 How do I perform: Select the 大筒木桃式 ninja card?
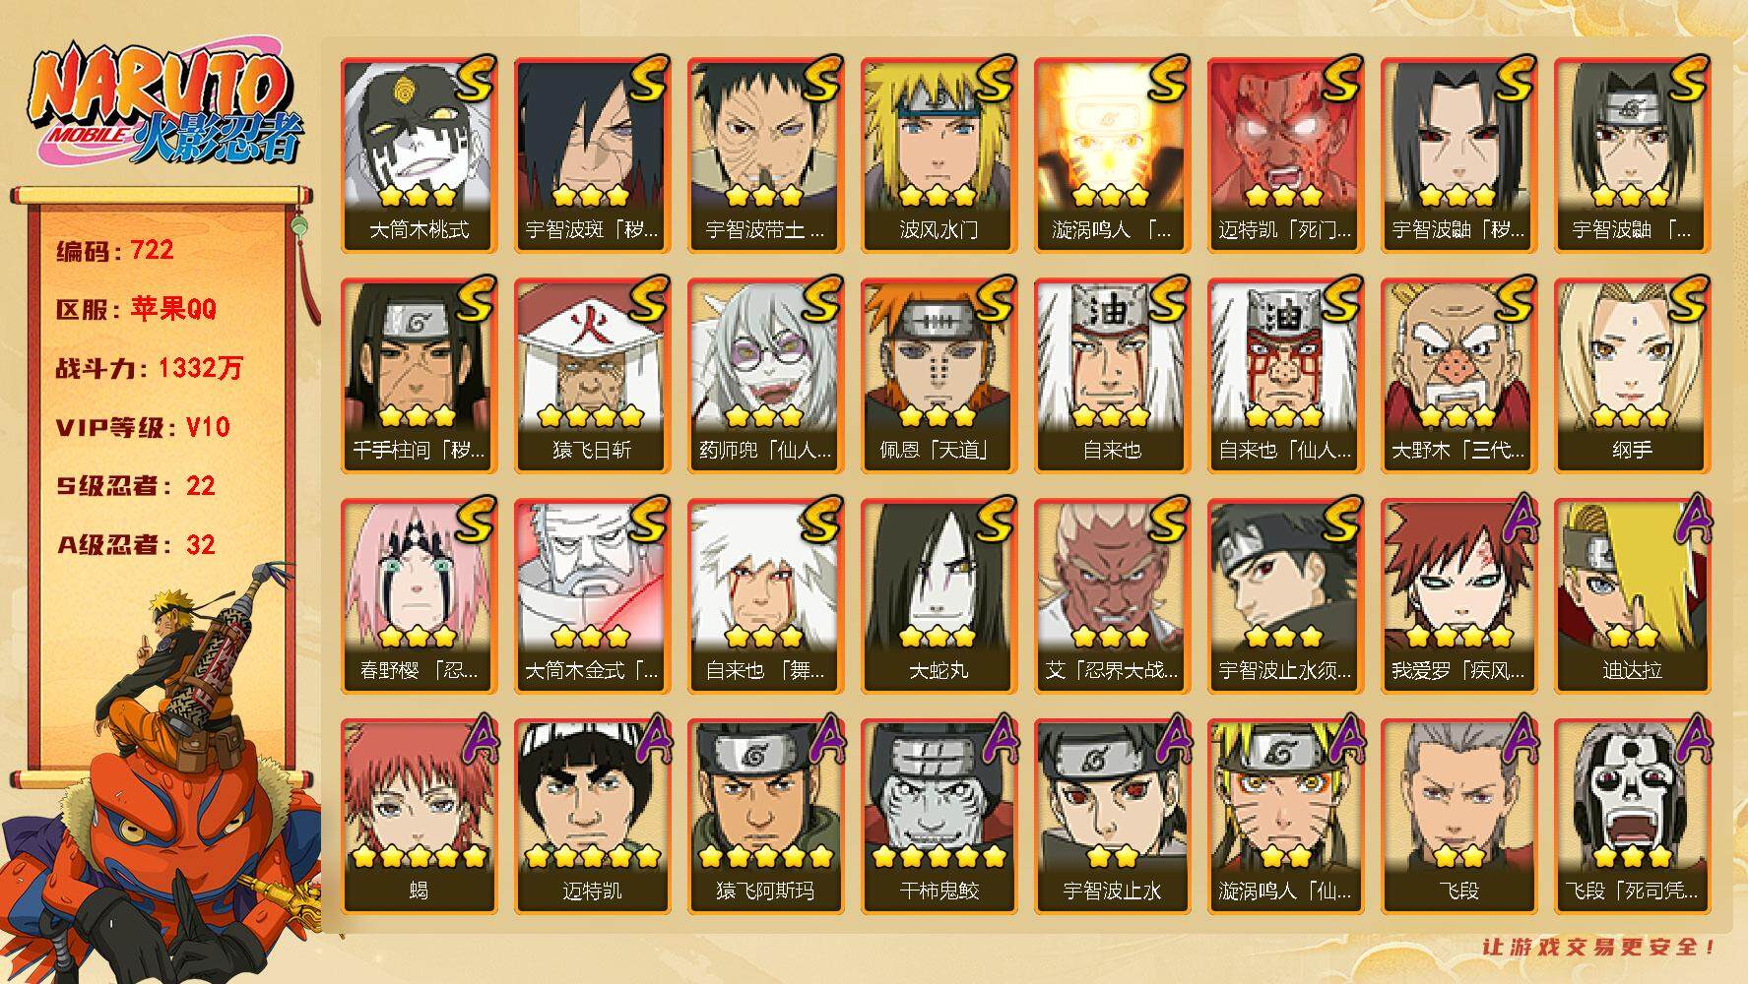[x=419, y=155]
